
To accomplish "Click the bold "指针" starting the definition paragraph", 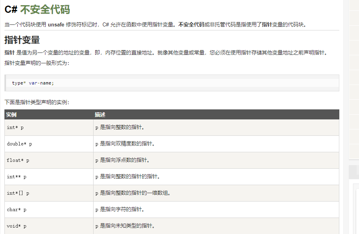I will pyautogui.click(x=10, y=52).
